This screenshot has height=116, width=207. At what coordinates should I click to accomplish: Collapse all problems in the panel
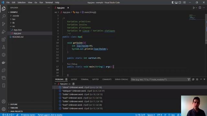coord(193,79)
